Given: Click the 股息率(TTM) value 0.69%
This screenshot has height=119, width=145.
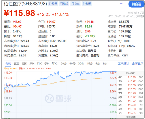Looking at the screenshot, I should coord(131,46).
